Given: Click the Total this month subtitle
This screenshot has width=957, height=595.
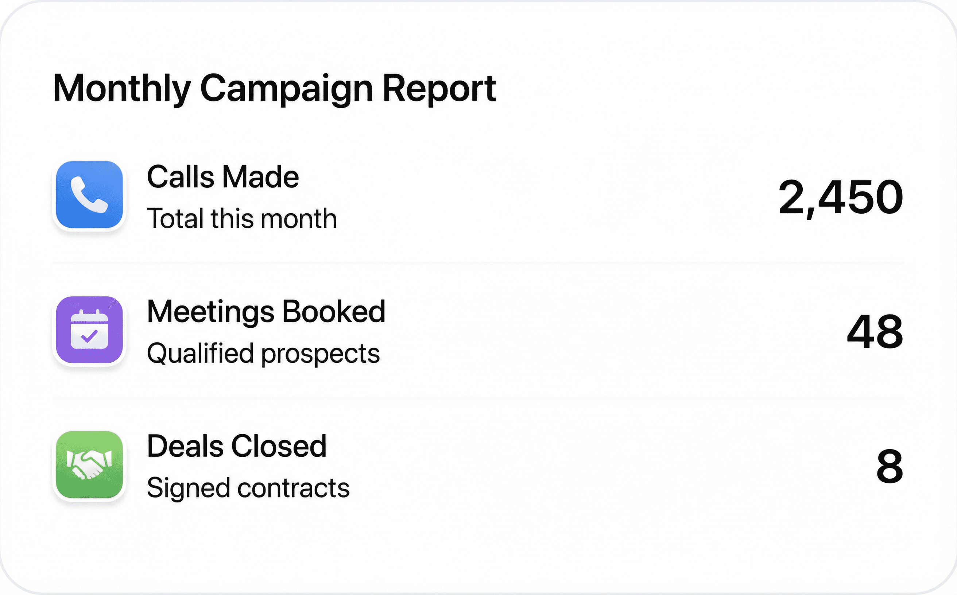Looking at the screenshot, I should [x=242, y=218].
